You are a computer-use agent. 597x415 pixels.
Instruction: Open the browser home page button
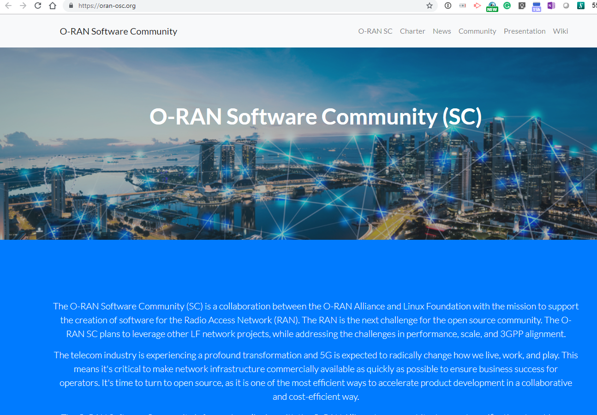pyautogui.click(x=53, y=6)
